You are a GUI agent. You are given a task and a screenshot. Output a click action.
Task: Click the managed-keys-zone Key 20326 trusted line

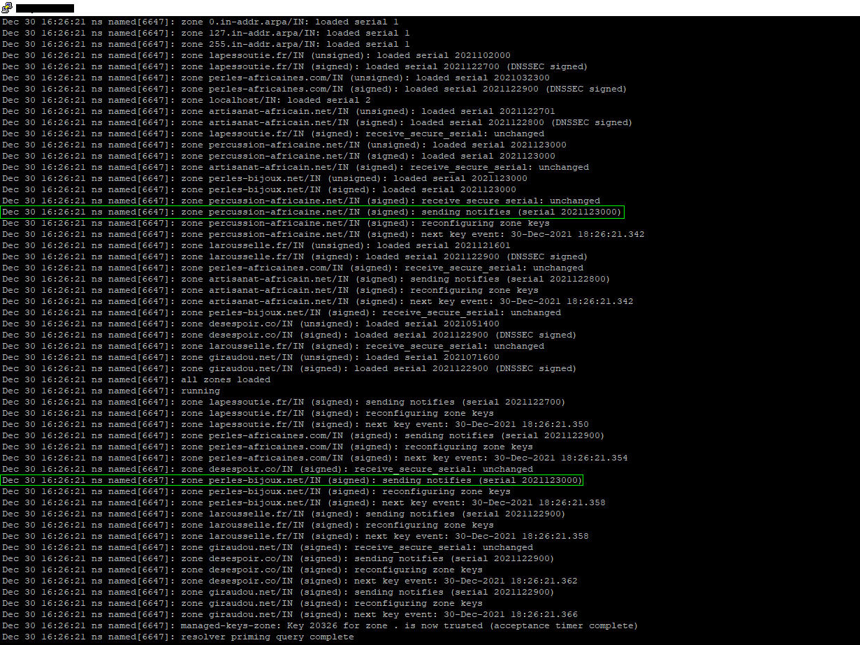coord(320,625)
